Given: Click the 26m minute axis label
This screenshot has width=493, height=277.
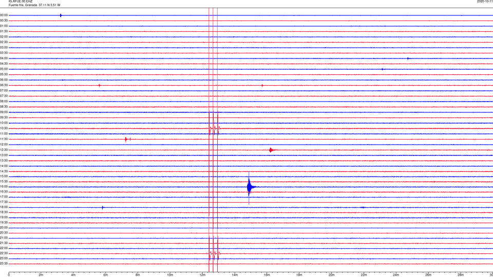Looking at the screenshot, I should pyautogui.click(x=428, y=275).
